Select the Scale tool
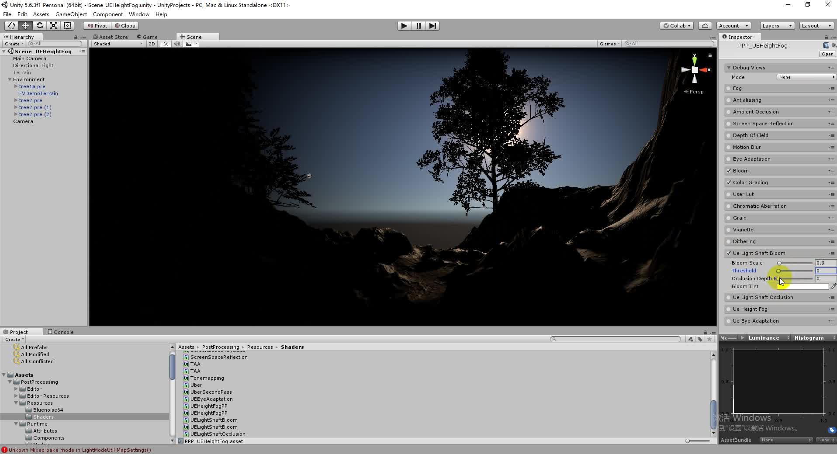 click(x=53, y=25)
